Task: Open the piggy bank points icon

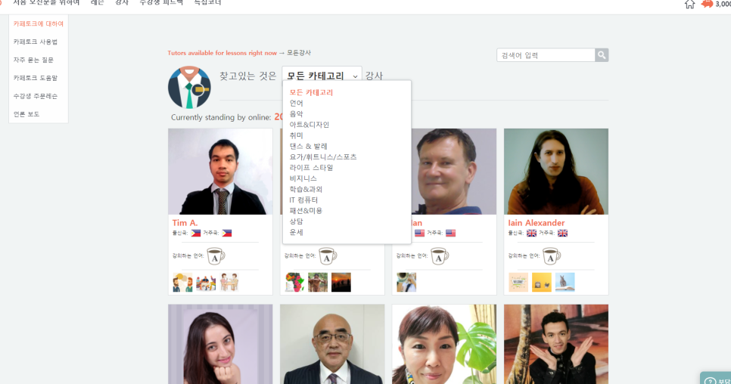Action: tap(707, 4)
